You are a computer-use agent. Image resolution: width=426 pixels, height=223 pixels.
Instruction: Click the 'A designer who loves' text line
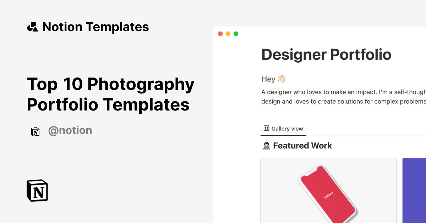tap(343, 92)
